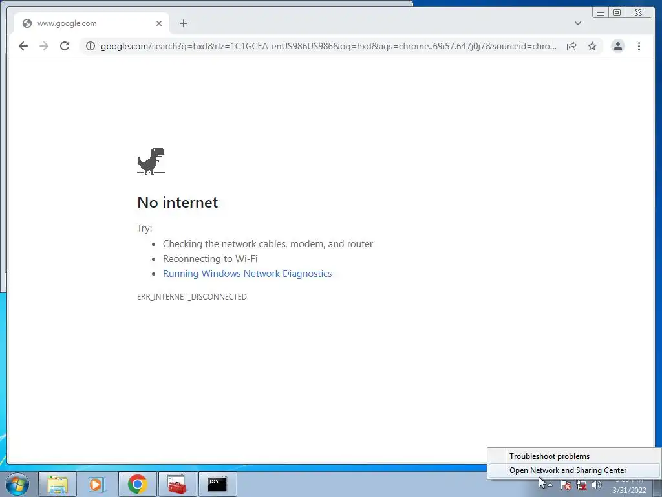This screenshot has height=497, width=662.
Task: Bookmark this page with the star icon
Action: [x=592, y=46]
